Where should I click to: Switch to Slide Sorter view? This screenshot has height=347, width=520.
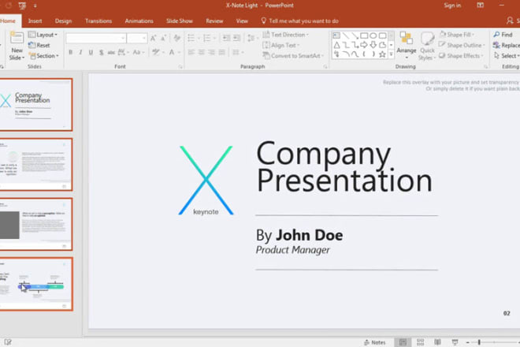(421, 342)
